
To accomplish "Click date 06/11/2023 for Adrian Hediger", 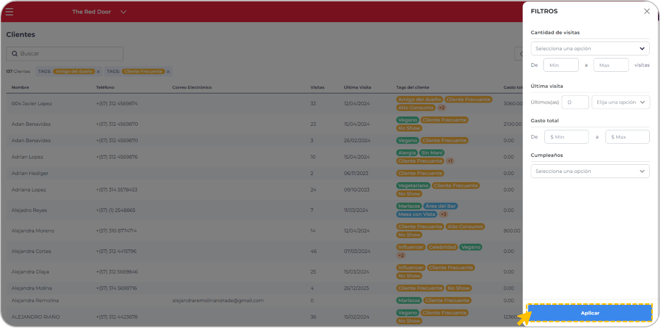I will coord(356,173).
